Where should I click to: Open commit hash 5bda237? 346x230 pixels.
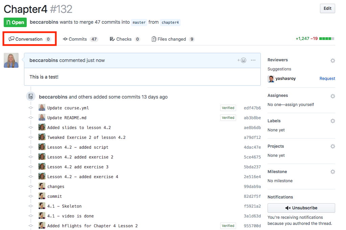pos(252,167)
